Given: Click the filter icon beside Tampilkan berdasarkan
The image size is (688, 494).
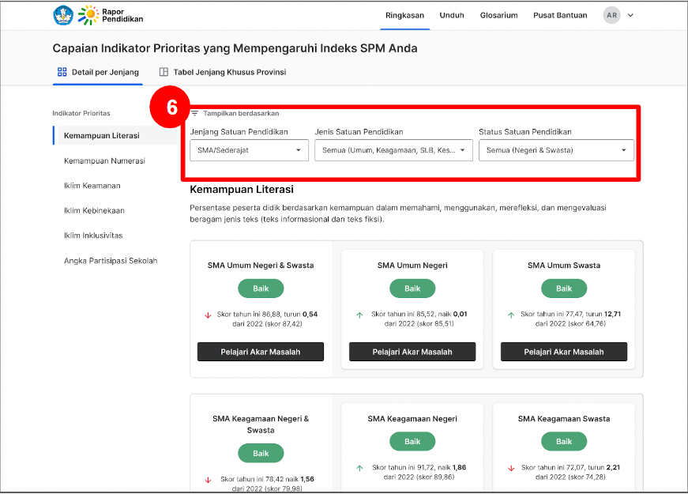Looking at the screenshot, I should click(195, 113).
